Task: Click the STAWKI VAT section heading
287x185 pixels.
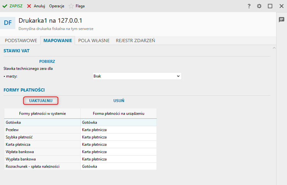Action: [x=17, y=51]
